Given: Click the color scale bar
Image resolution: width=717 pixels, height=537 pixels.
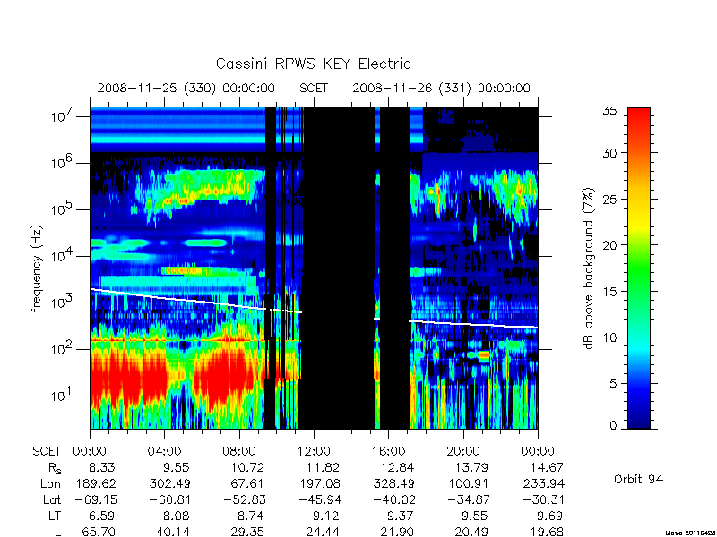Looking at the screenshot, I should (639, 268).
